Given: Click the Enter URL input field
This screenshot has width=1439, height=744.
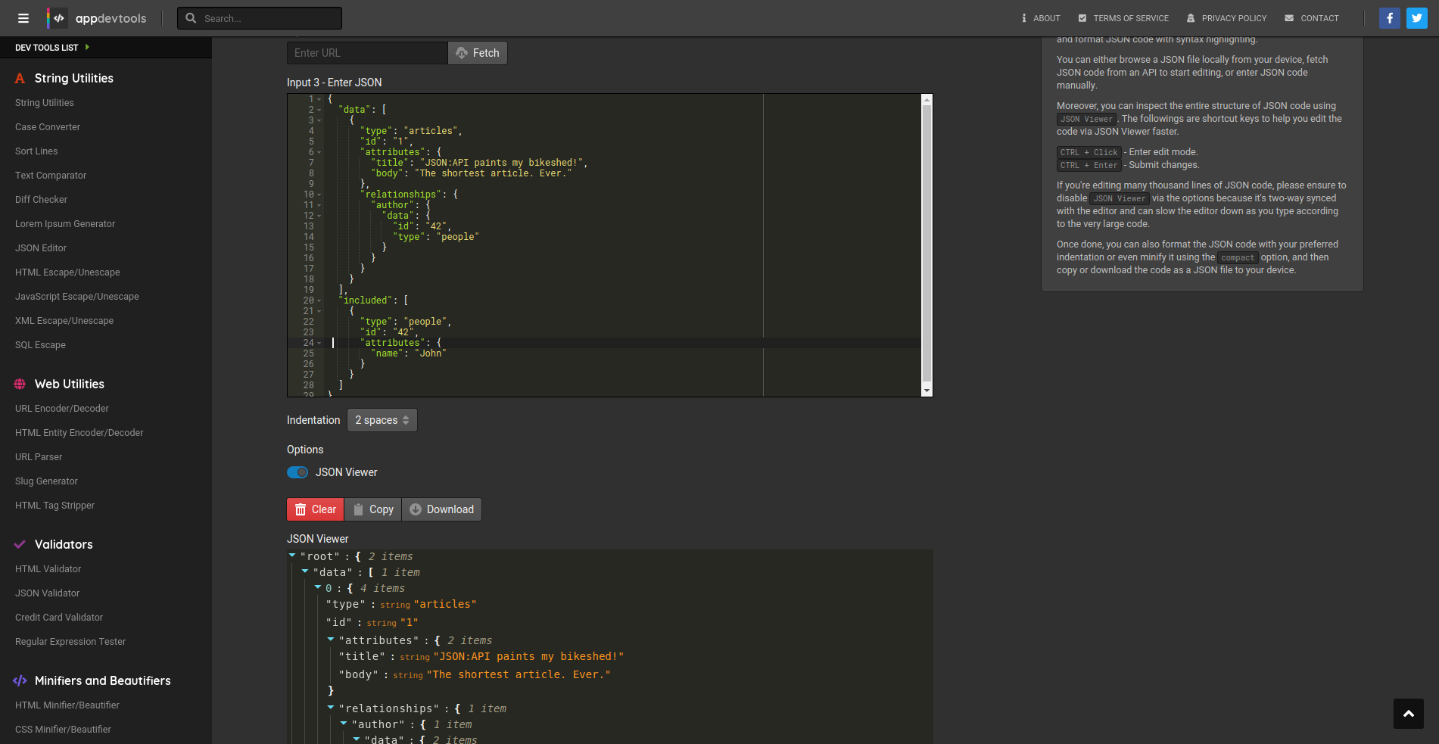Looking at the screenshot, I should (367, 53).
